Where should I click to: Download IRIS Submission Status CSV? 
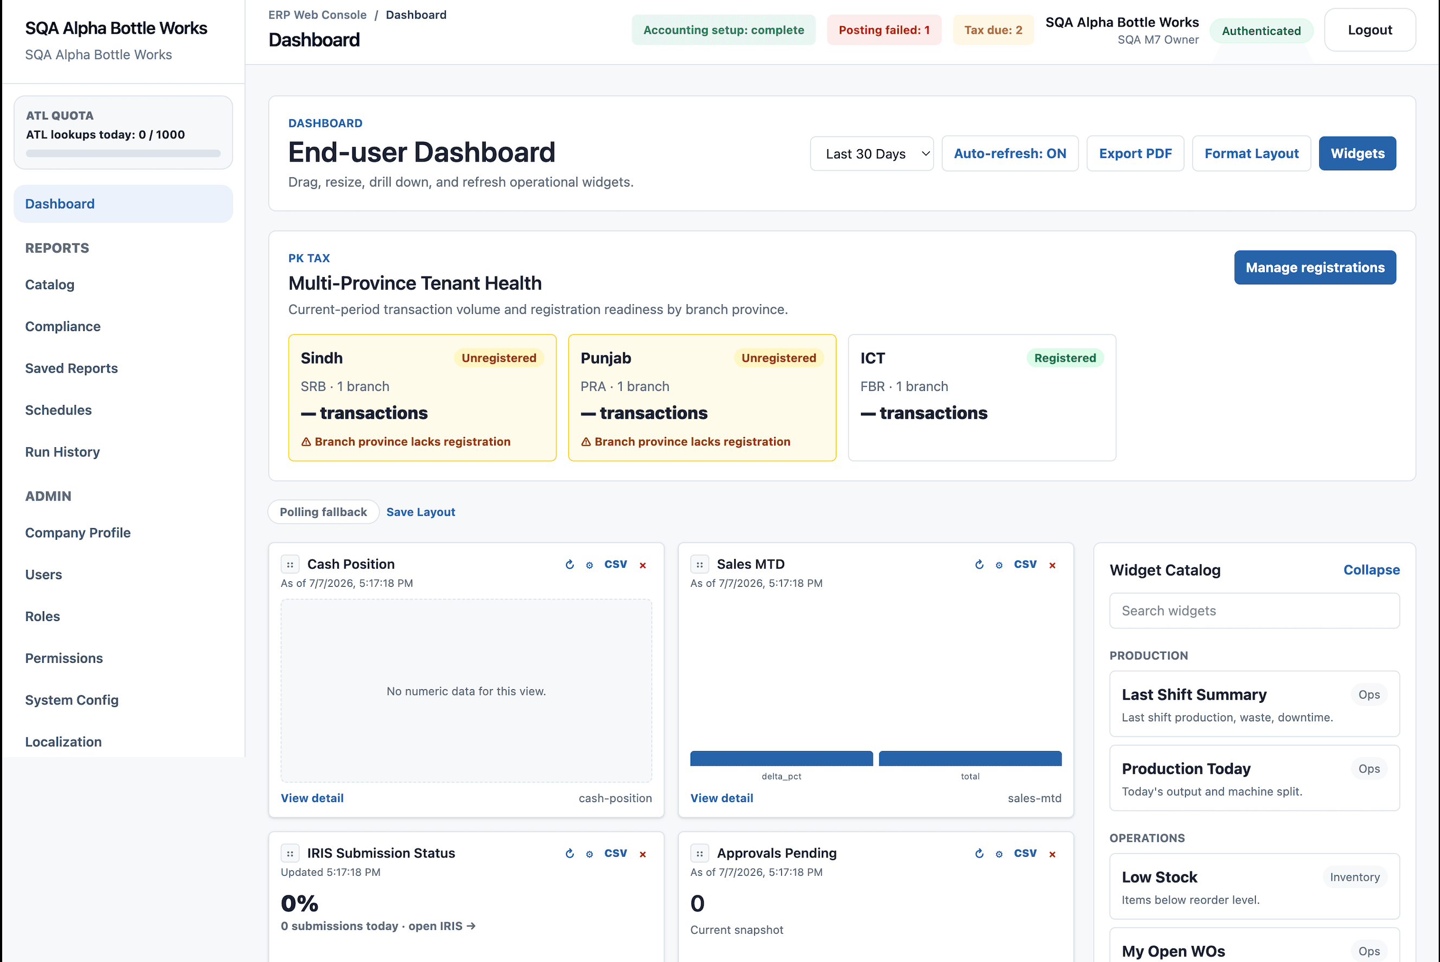tap(616, 854)
